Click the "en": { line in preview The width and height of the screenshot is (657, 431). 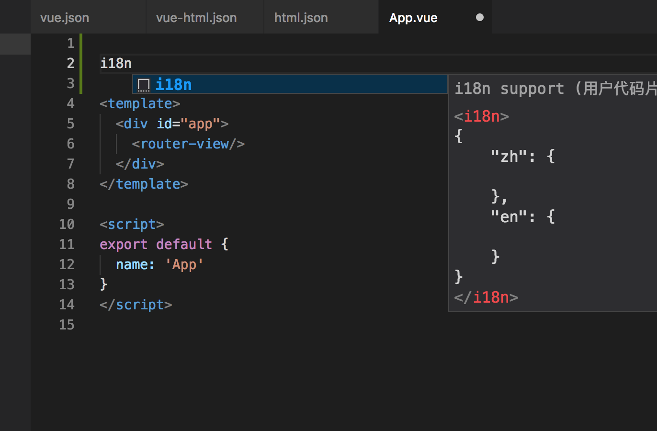pos(523,216)
